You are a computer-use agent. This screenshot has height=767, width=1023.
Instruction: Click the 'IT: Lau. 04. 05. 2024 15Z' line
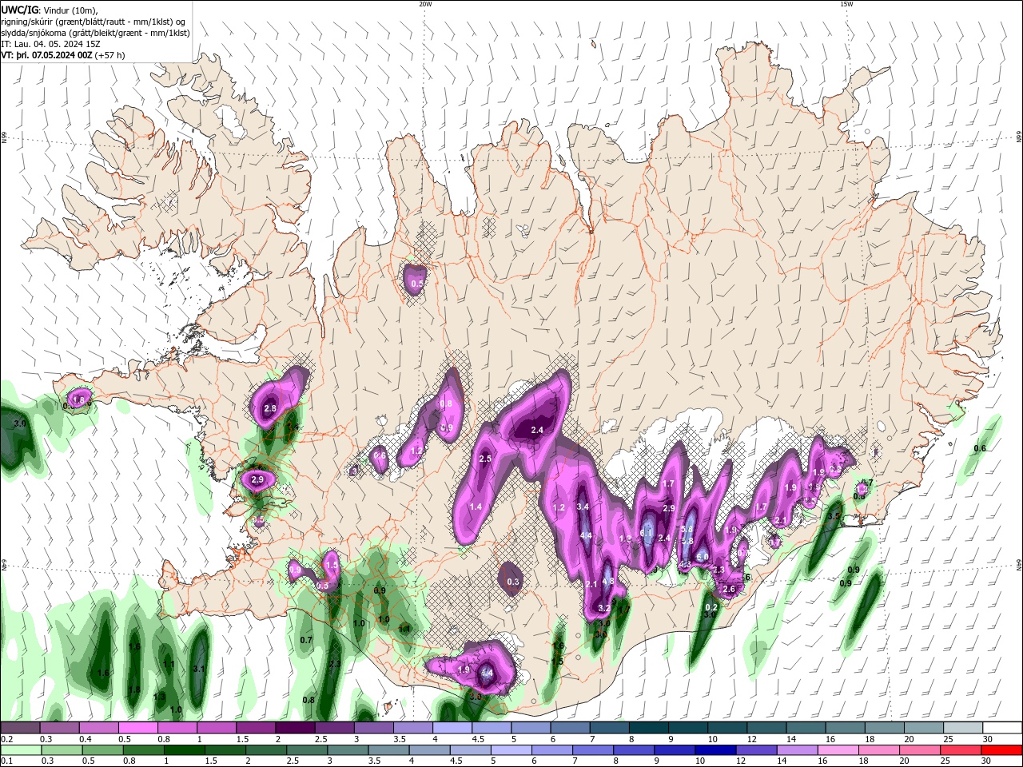tap(50, 44)
